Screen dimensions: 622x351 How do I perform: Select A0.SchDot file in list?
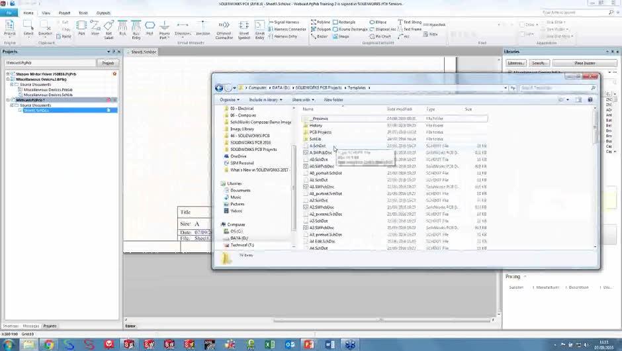[x=318, y=160]
